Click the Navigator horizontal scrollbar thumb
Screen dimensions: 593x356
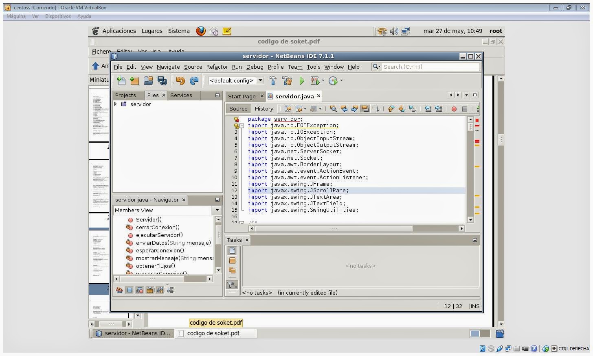pyautogui.click(x=152, y=279)
